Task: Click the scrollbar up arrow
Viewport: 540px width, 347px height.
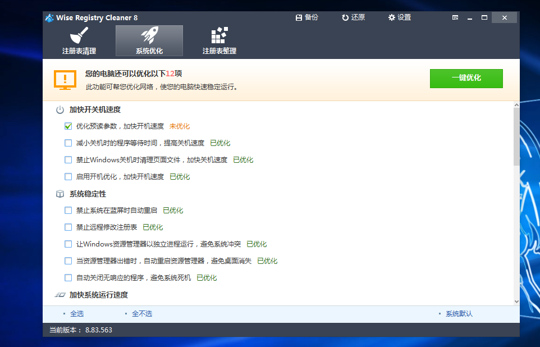Action: click(x=516, y=105)
